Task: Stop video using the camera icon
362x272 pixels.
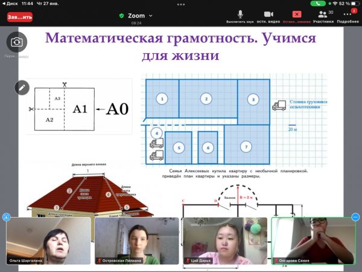Action: coord(269,15)
